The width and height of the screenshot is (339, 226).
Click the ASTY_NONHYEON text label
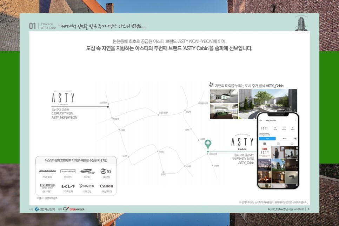[64, 118]
